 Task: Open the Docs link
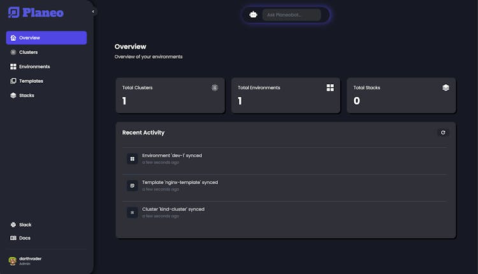[24, 238]
